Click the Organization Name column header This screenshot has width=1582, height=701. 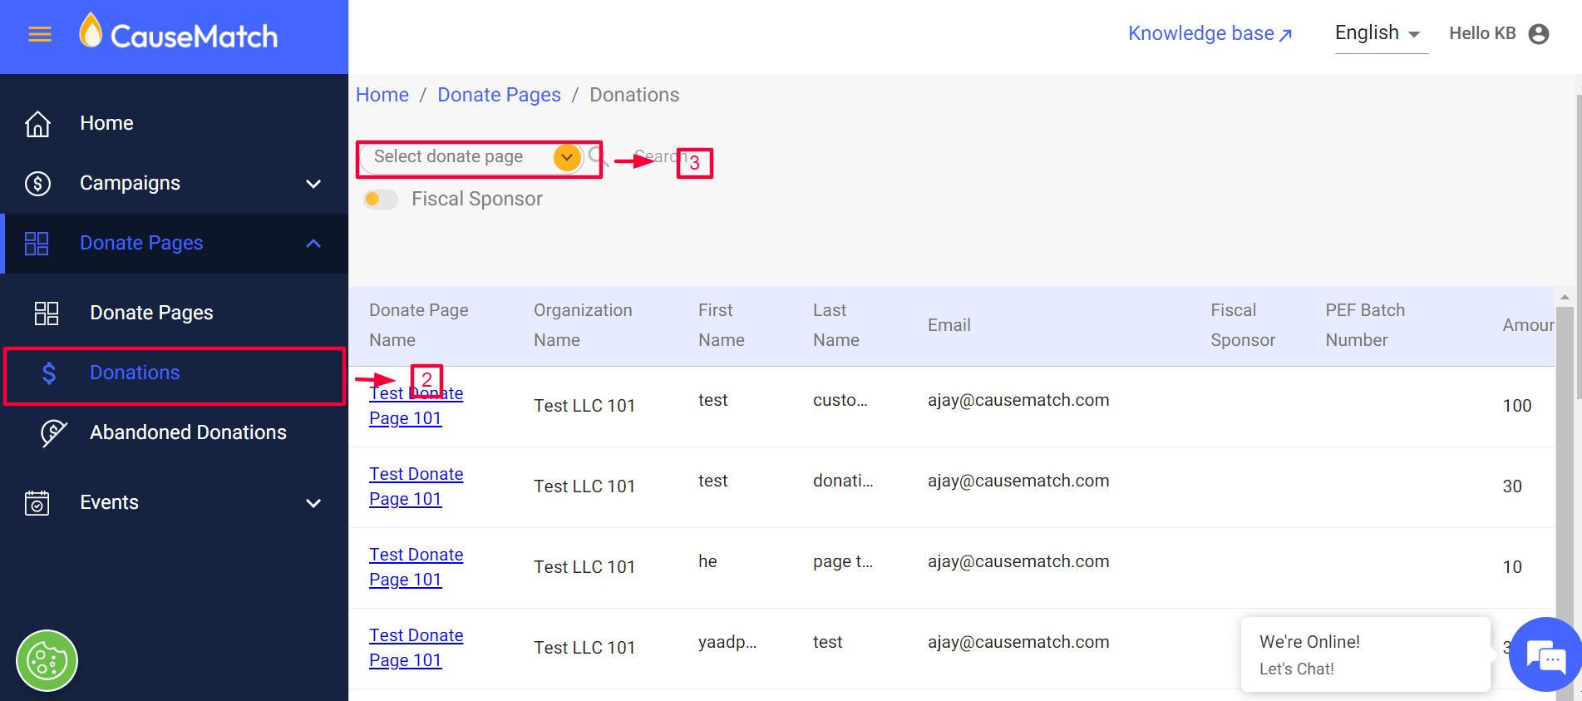[583, 325]
